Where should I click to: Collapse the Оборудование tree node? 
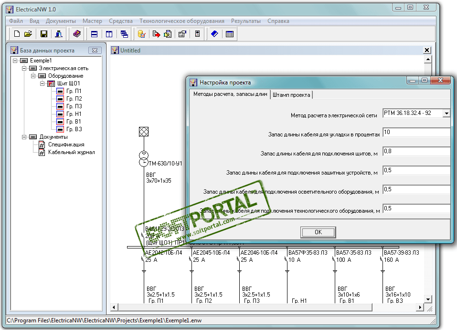click(x=33, y=76)
